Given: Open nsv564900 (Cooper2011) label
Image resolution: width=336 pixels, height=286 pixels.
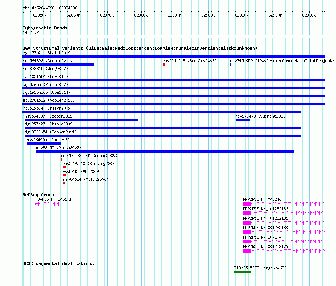Looking at the screenshot, I should 51,140.
